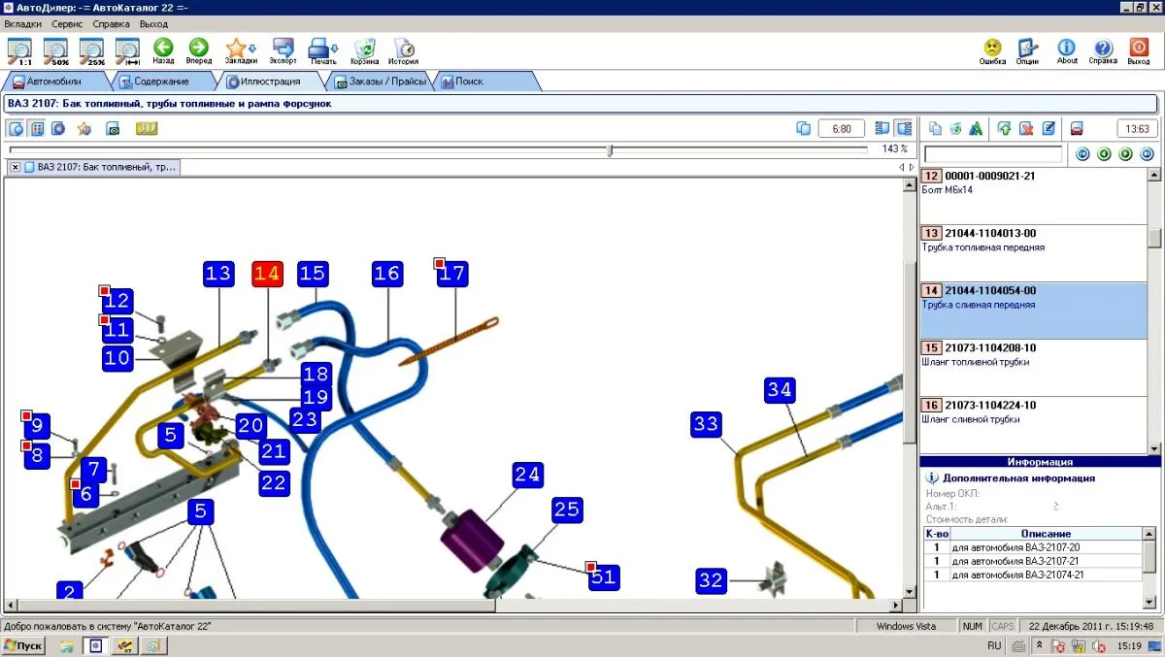
Task: Click the 3D view button
Action: pyautogui.click(x=147, y=128)
